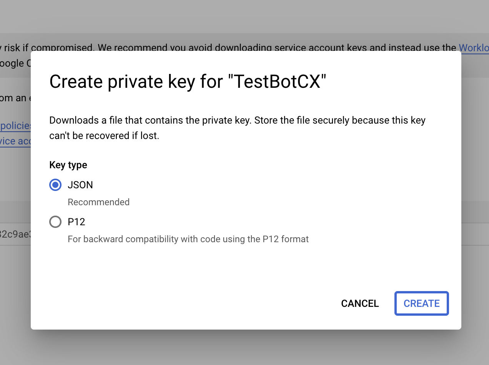The width and height of the screenshot is (489, 365).
Task: Open the partially visible Workload link
Action: click(474, 48)
